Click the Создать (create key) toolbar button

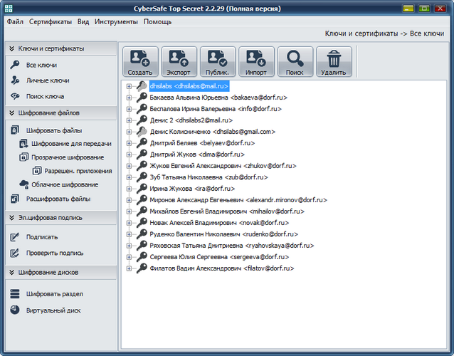point(140,62)
